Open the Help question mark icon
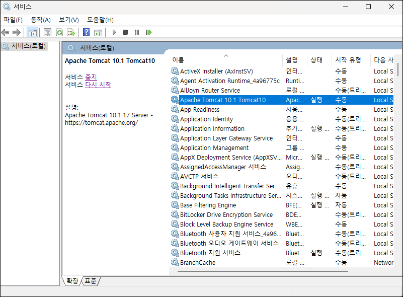Screen dimensions: 403x297 pos(87,32)
